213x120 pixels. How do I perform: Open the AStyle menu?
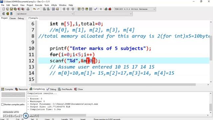click(54, 5)
